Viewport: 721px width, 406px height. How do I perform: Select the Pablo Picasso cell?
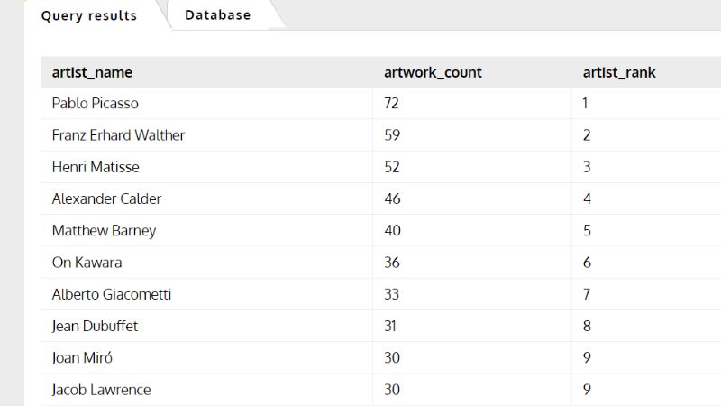click(x=96, y=103)
